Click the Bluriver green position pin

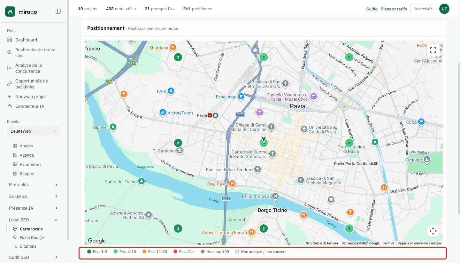click(113, 127)
